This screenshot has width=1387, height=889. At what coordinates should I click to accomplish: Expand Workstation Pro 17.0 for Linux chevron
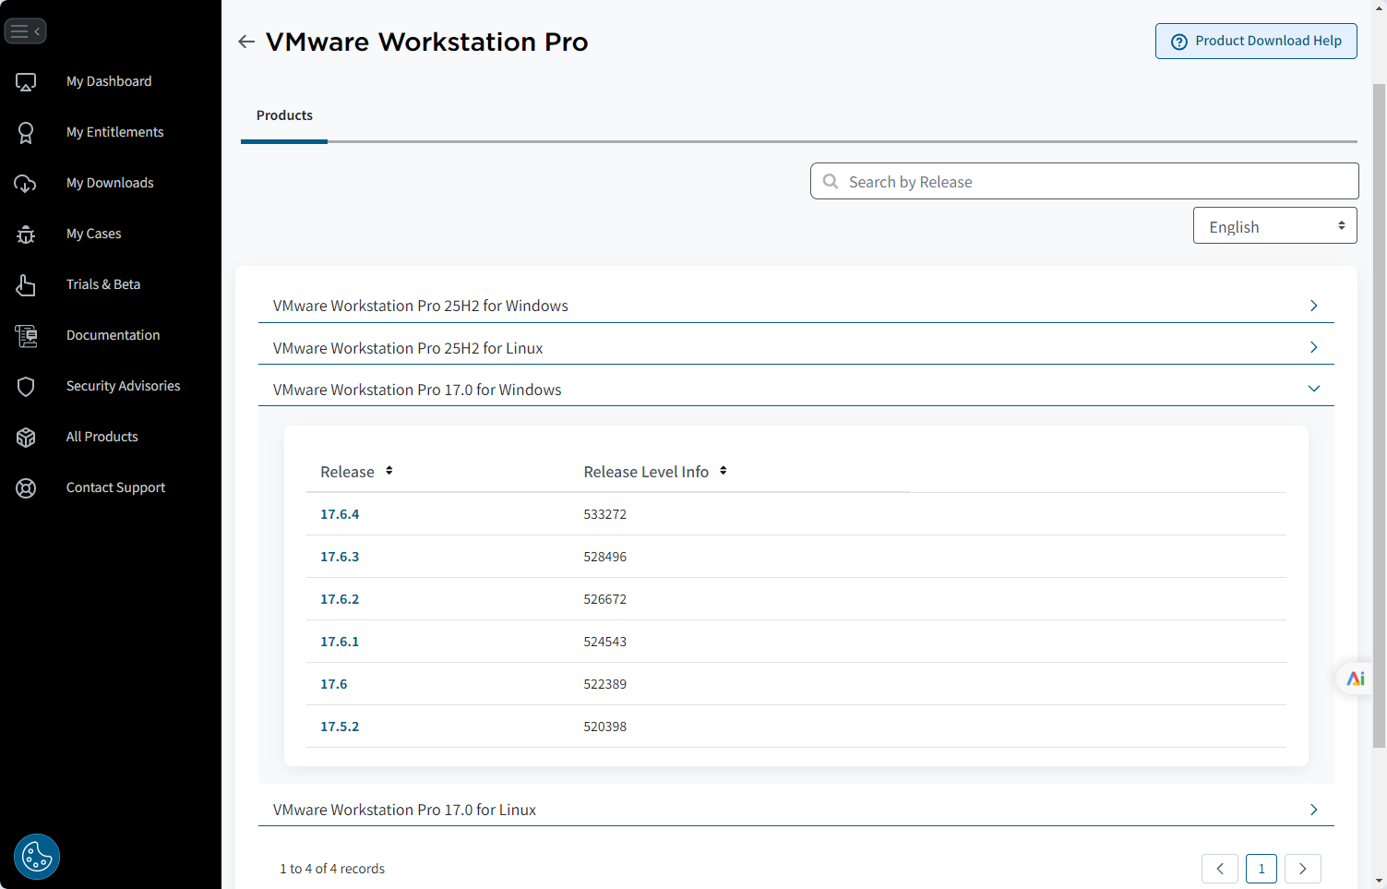tap(1314, 810)
